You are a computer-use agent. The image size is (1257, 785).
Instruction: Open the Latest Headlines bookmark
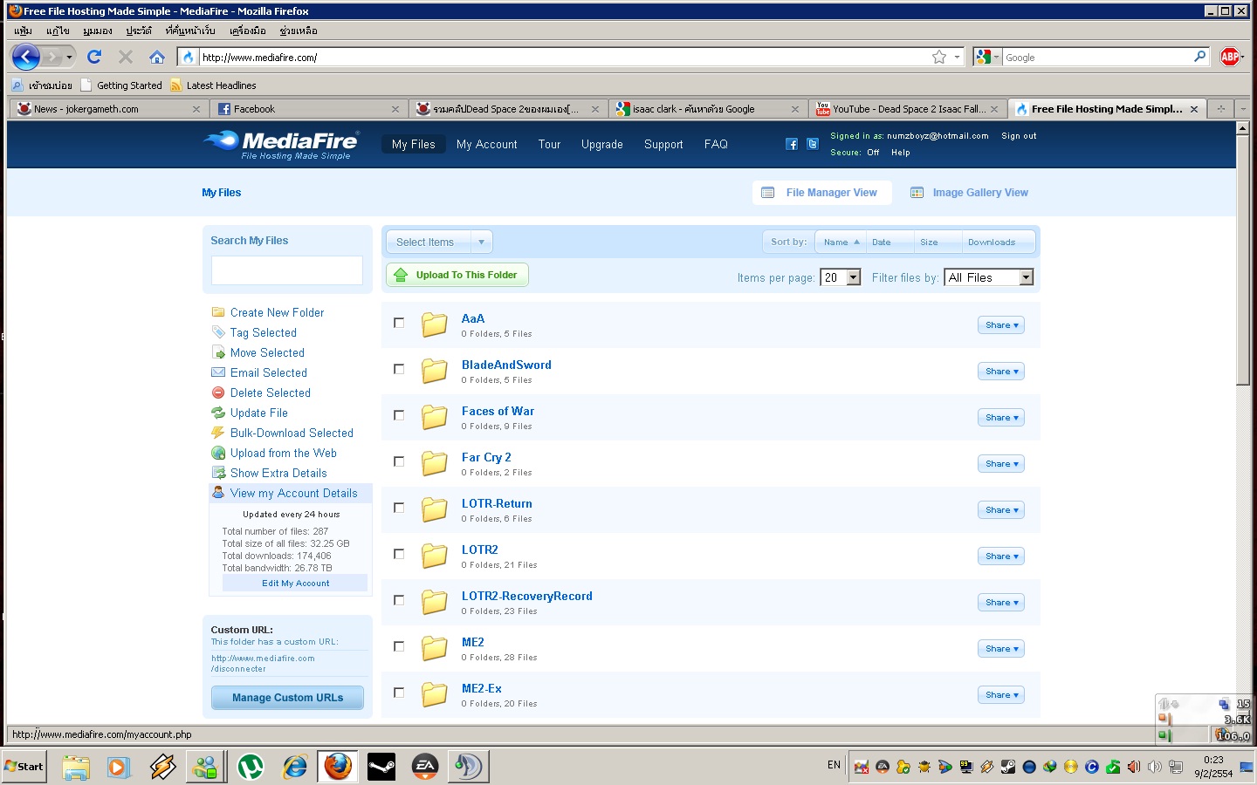(x=214, y=85)
